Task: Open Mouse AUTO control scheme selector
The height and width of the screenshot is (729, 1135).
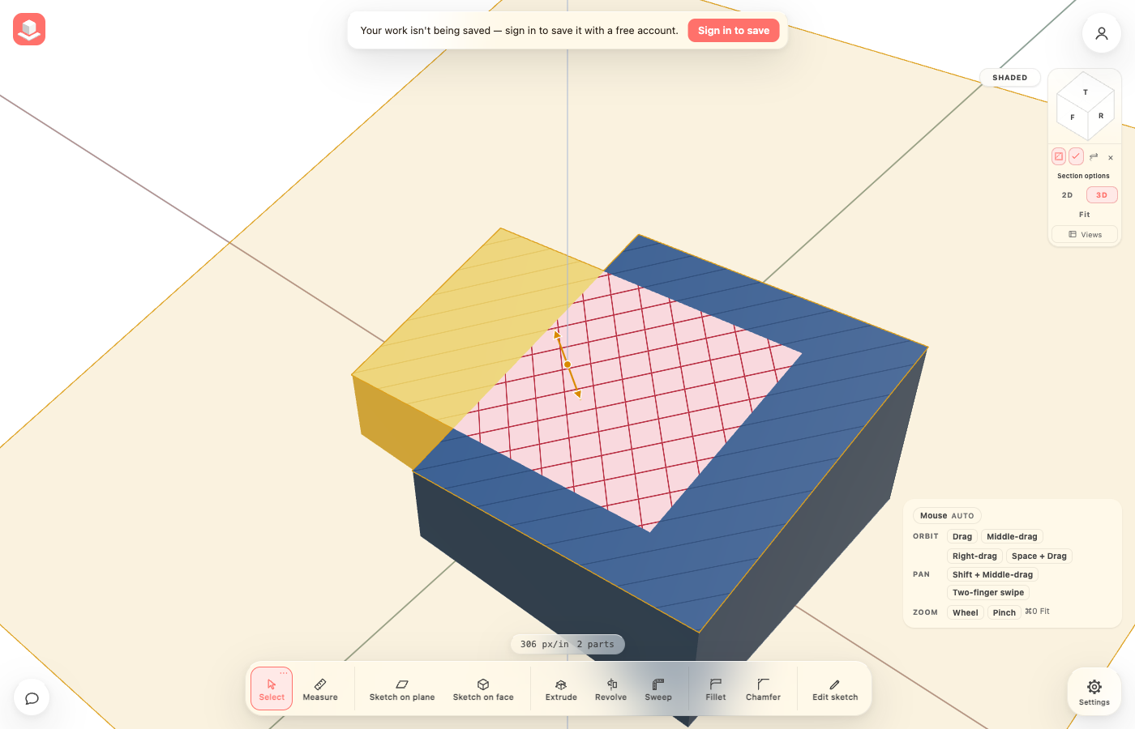Action: pos(947,516)
